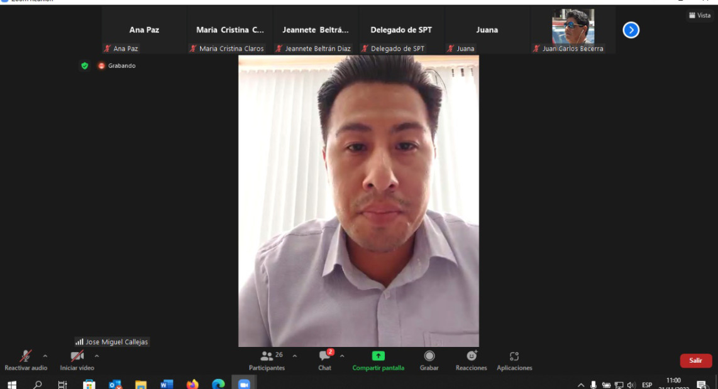Select Juan Carlos Becerra video thumbnail

[x=573, y=27]
